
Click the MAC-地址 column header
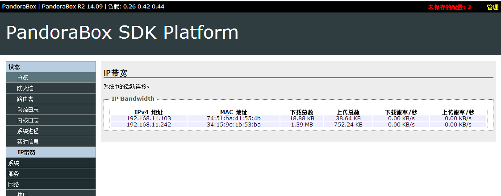coord(234,113)
